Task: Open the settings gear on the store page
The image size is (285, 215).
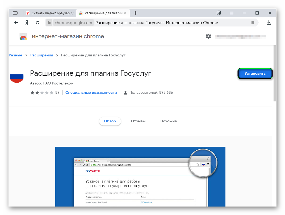Action: coord(208,36)
